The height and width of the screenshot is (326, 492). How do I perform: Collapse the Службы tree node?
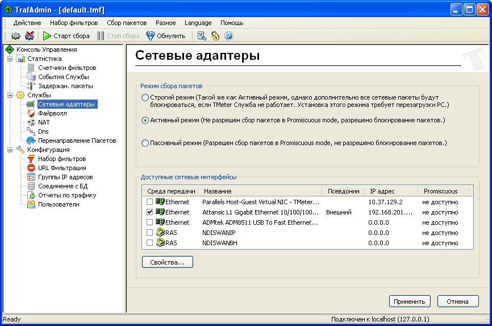[x=10, y=95]
